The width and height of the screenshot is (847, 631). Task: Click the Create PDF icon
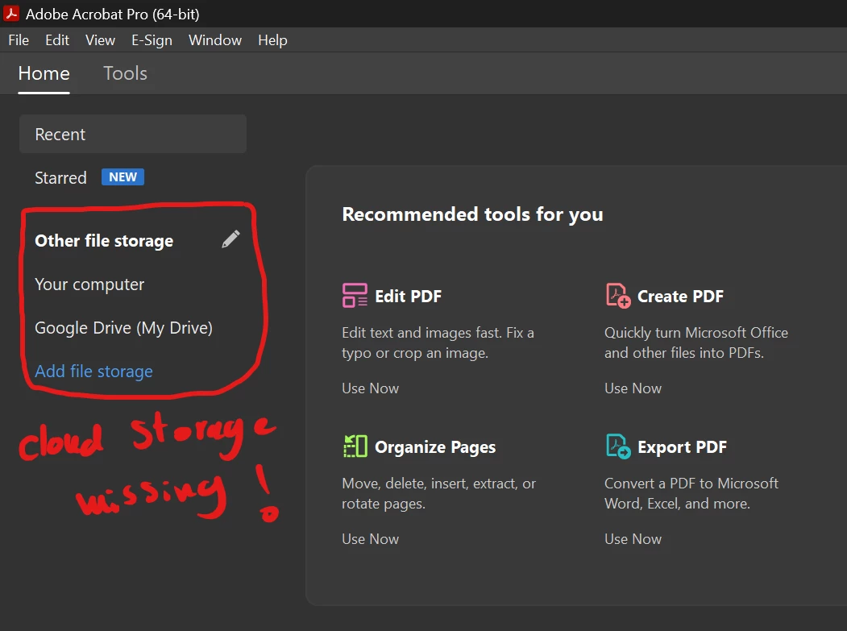[x=618, y=296]
